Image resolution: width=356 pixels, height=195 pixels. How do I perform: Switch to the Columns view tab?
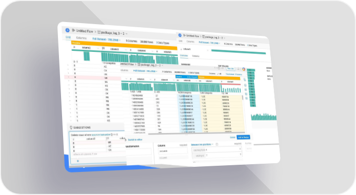pyautogui.click(x=81, y=38)
